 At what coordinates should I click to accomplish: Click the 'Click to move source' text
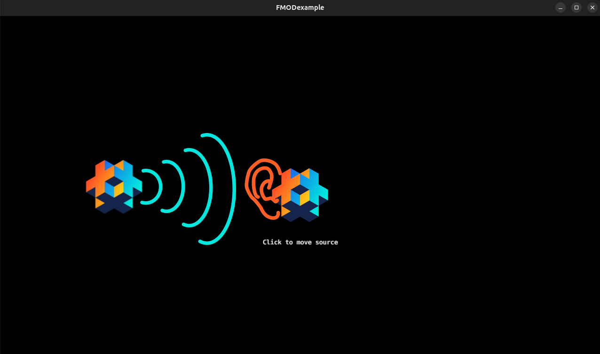300,242
